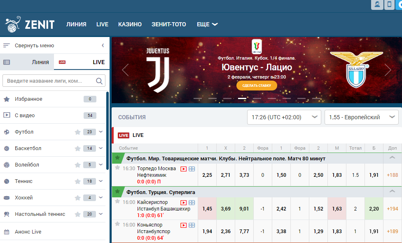Favorite Теннис with its star
402x243 pixels.
click(x=77, y=181)
